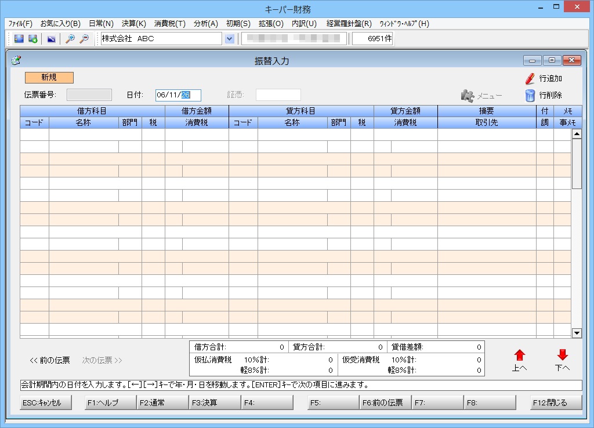
Task: Open the 初期(S) menu
Action: [238, 23]
